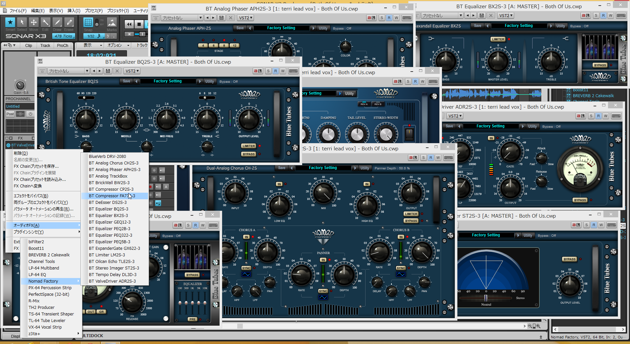Select previous preset arrow in BQ2S-3 toolbar
Screen dimensions: 630x344
94,71
